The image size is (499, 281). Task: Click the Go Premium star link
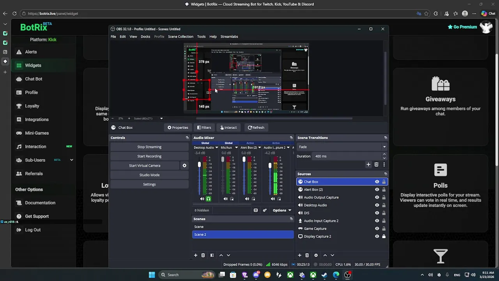pos(462,27)
